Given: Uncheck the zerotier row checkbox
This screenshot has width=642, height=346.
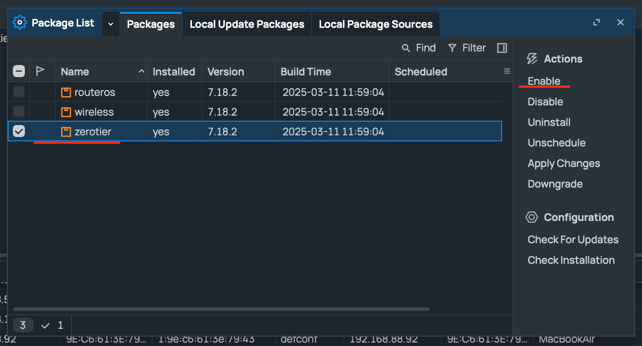Looking at the screenshot, I should pyautogui.click(x=19, y=132).
